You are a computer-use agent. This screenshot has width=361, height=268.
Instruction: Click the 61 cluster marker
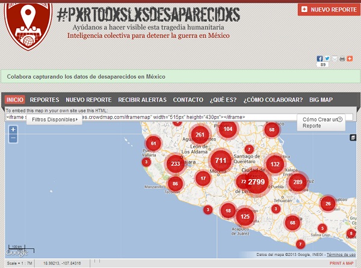(153, 144)
